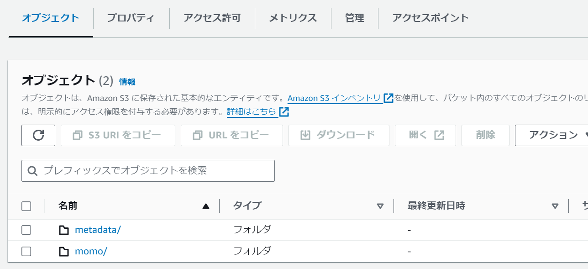This screenshot has height=269, width=588.
Task: Click the 情報 info link
Action: tap(127, 82)
